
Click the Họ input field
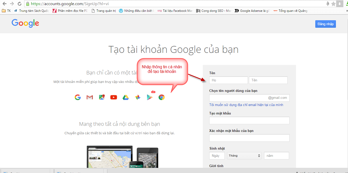[x=228, y=80]
